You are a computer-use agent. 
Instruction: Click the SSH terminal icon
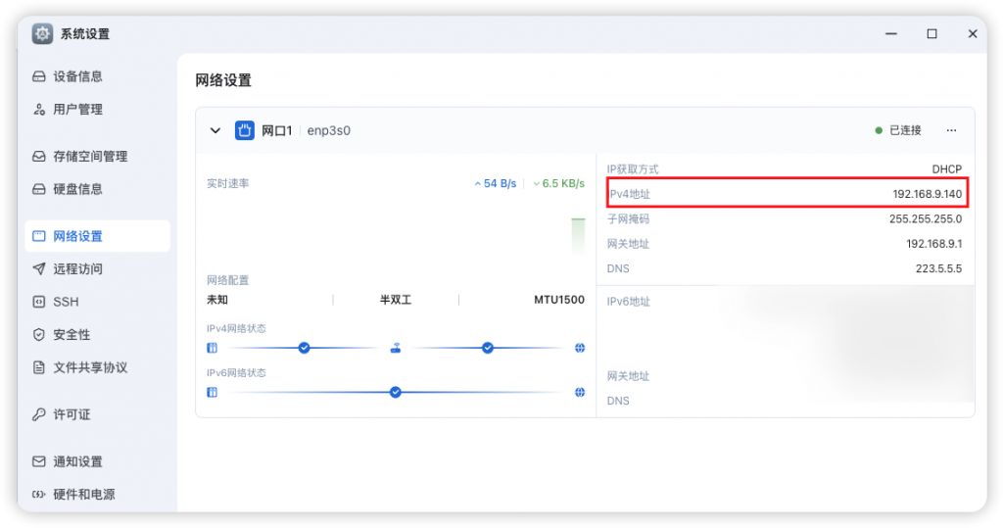(39, 302)
